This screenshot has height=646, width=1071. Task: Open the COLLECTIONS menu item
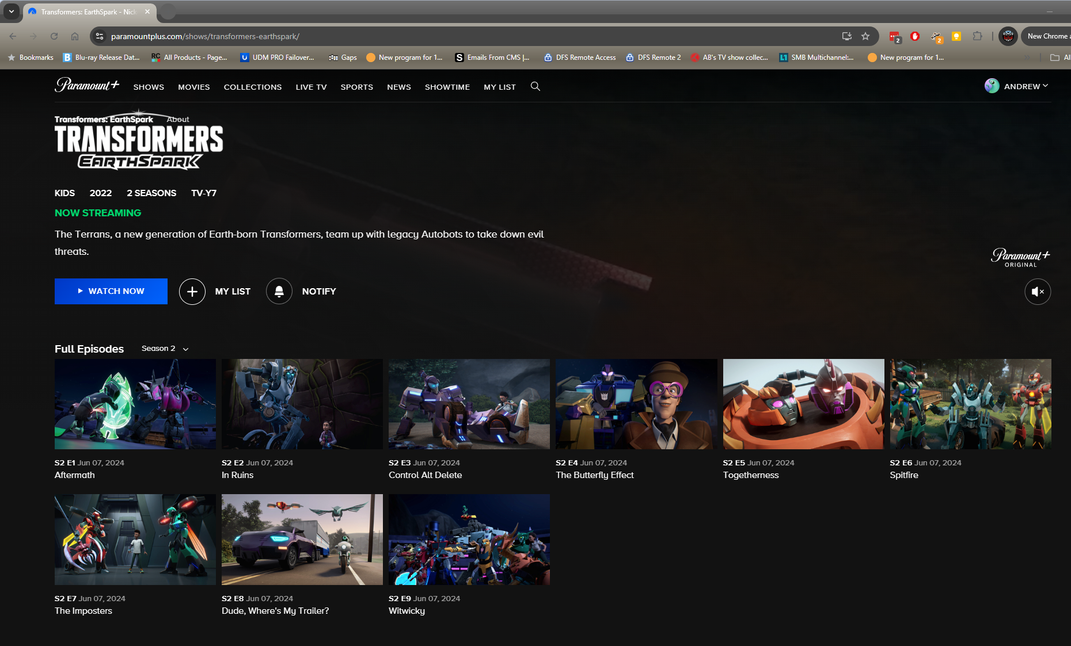[253, 87]
